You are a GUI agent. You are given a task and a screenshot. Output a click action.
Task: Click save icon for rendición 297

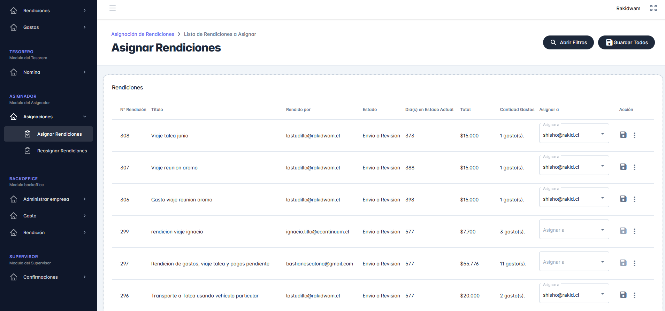point(623,263)
